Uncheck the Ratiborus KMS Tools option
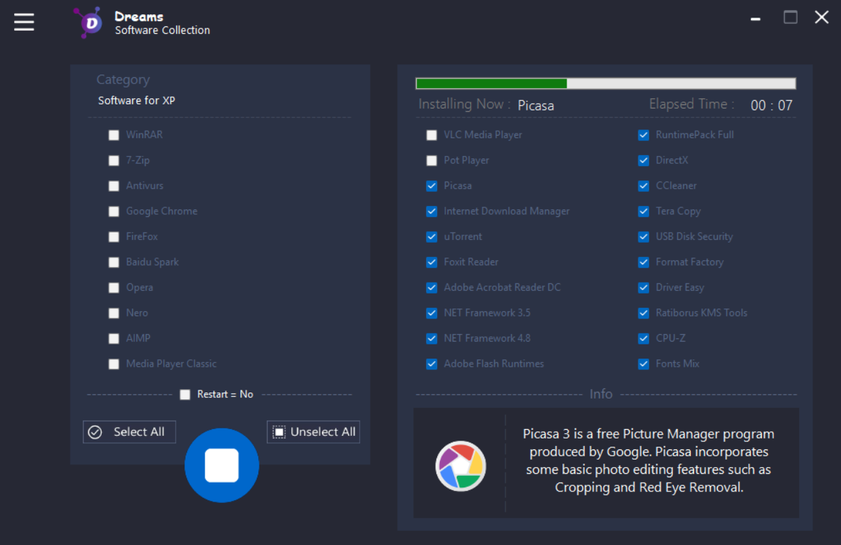Screen dimensions: 841x545 pos(644,313)
